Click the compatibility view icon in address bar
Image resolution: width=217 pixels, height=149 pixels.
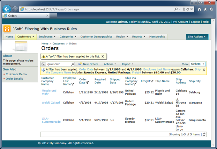coord(184,9)
